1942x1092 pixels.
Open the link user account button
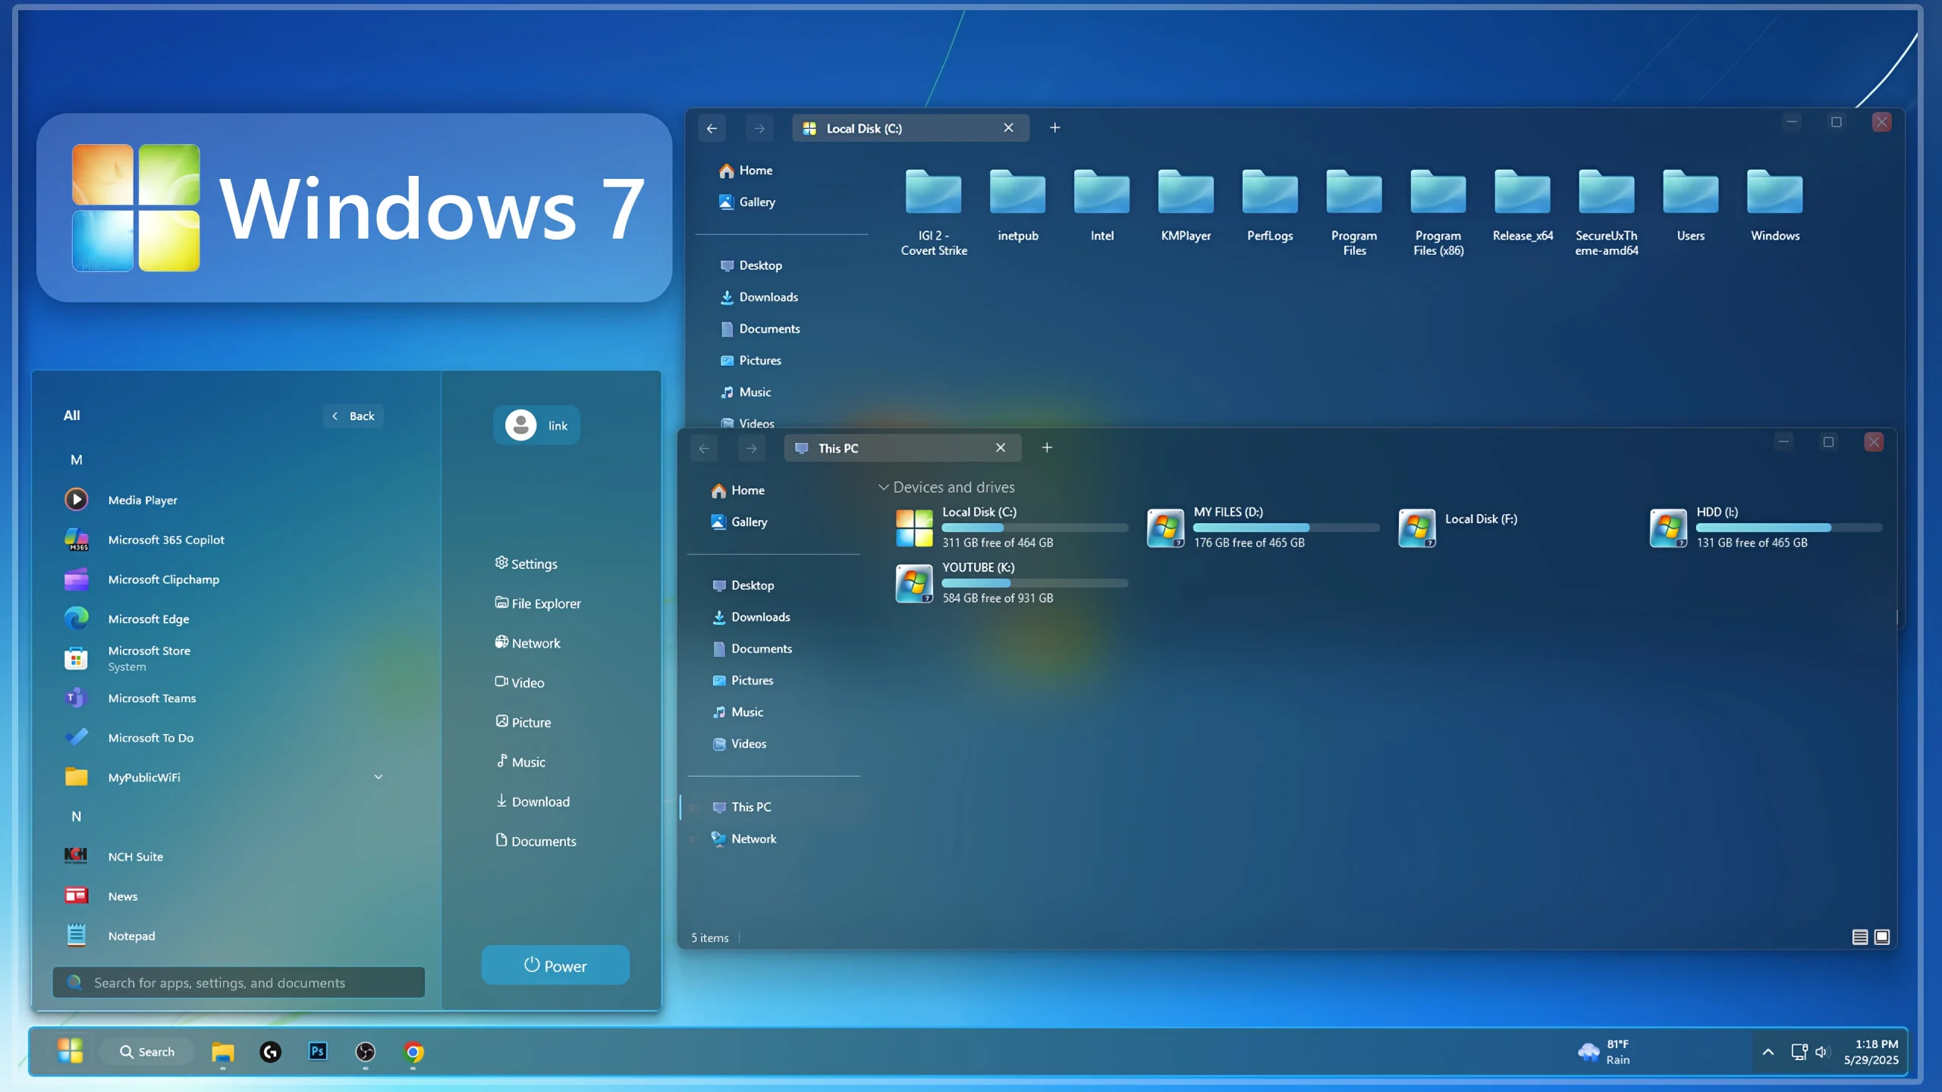click(x=537, y=425)
